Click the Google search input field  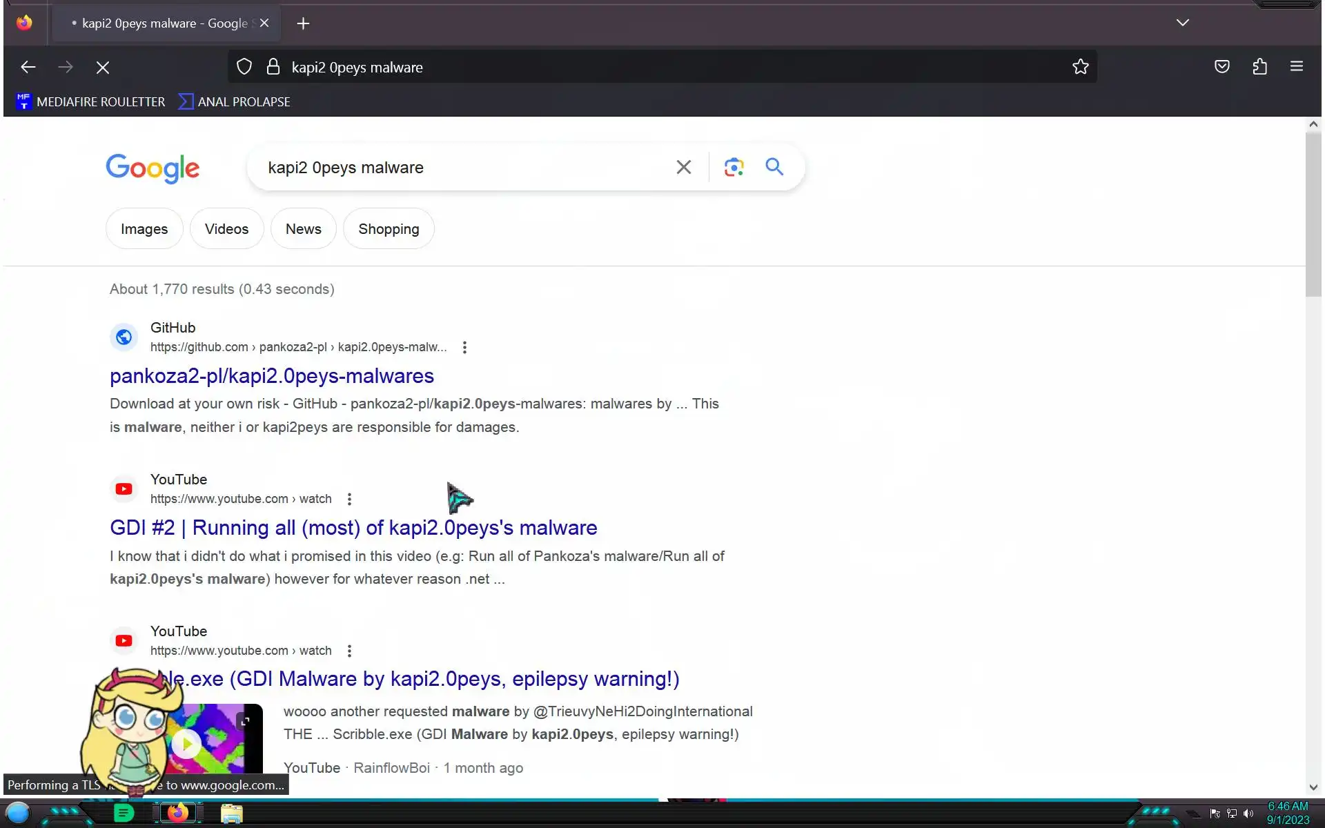tap(462, 168)
